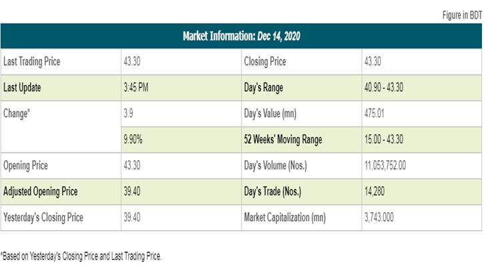Screen dimensions: 484x267
Task: Select the Last Trading Price label
Action: [x=33, y=61]
